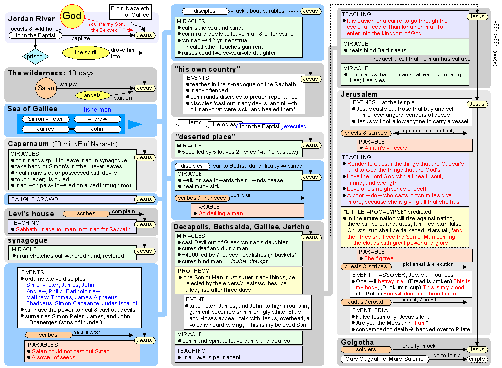The height and width of the screenshot is (368, 502).
Task: Click 'man stretches out withered hand' miracle
Action: [x=71, y=256]
